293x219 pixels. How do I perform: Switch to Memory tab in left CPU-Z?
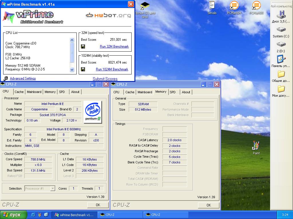(50, 92)
